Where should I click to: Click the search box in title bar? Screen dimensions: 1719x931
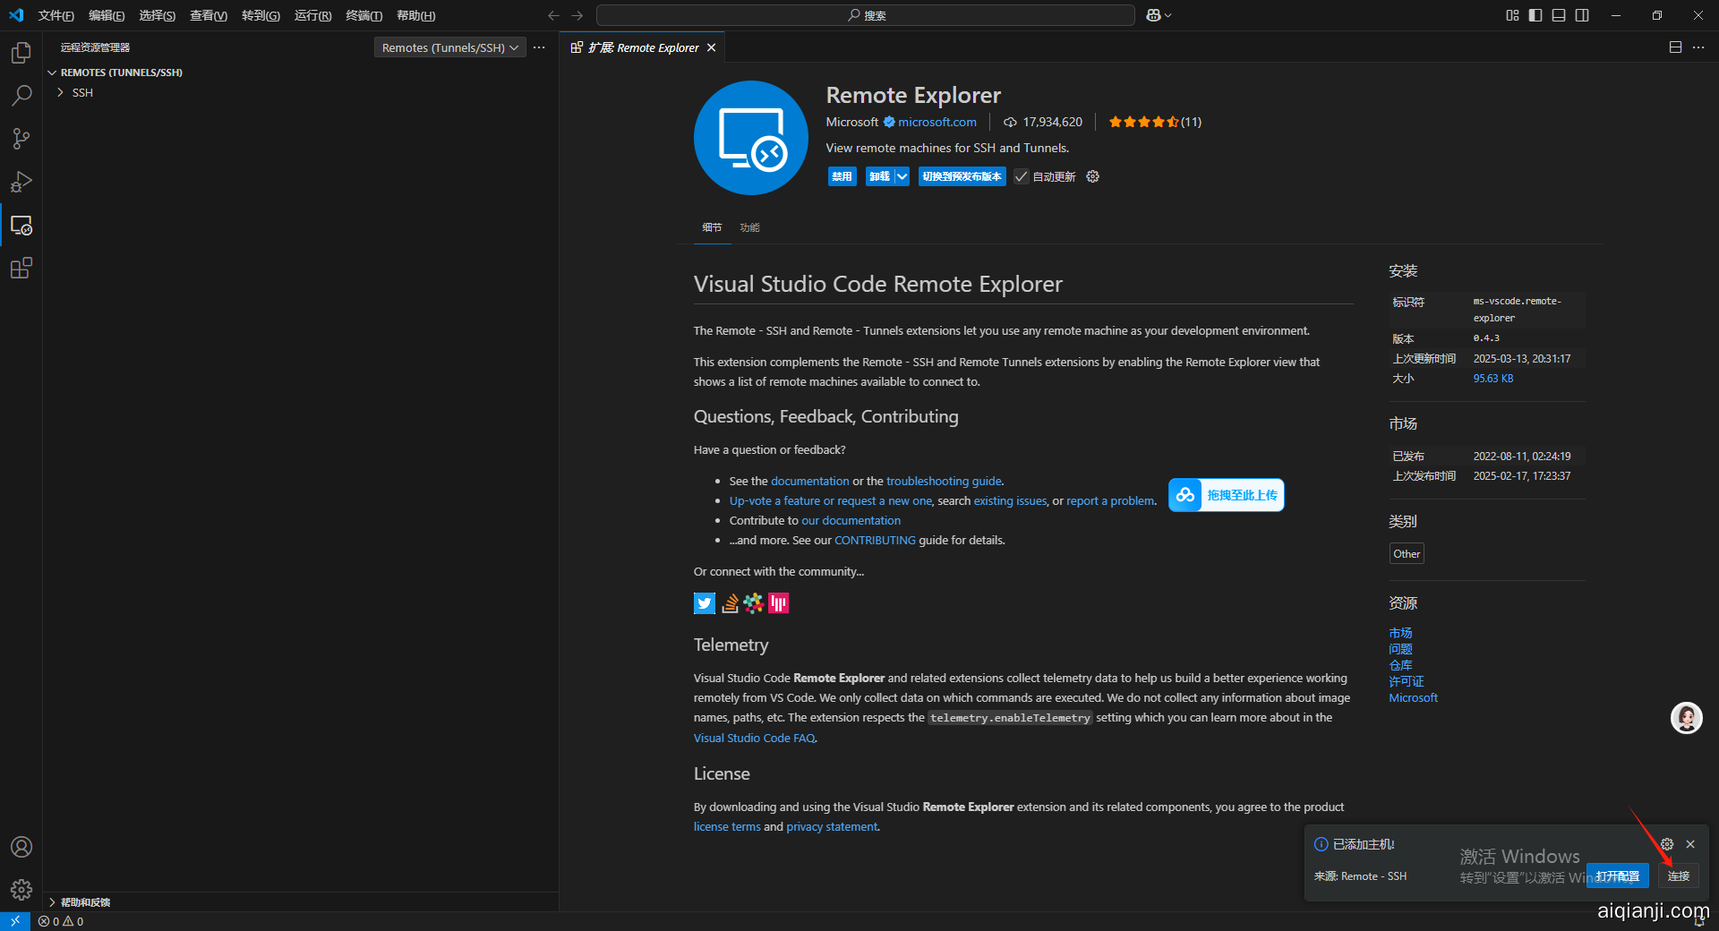coord(865,15)
